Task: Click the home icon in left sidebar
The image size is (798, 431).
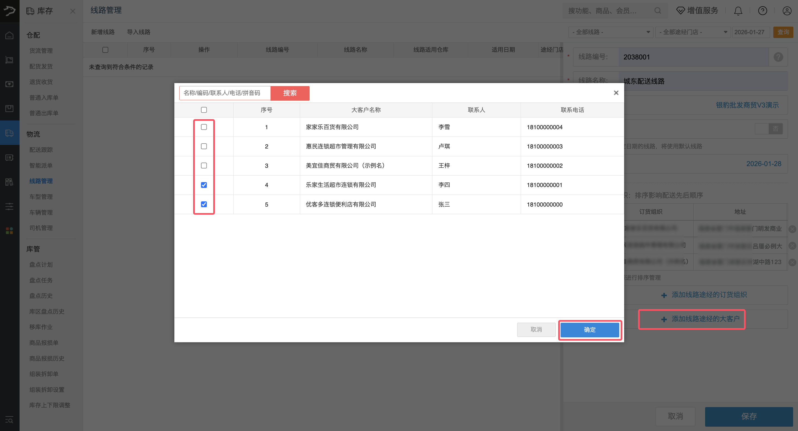Action: pyautogui.click(x=10, y=35)
